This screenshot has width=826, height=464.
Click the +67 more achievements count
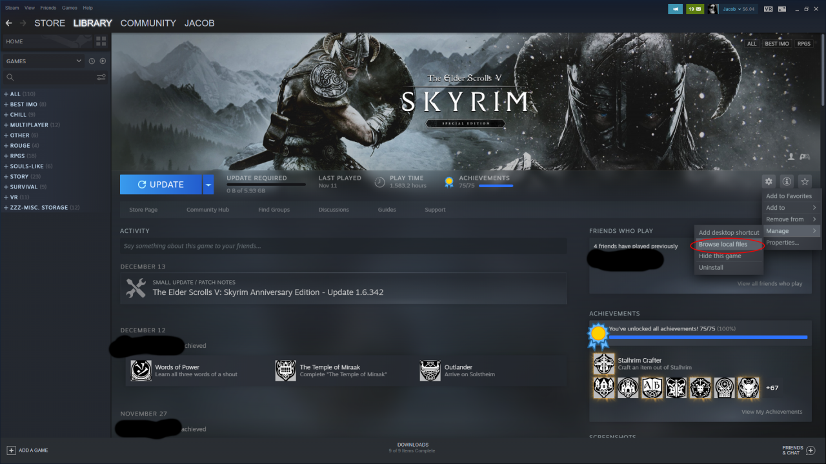pos(772,388)
